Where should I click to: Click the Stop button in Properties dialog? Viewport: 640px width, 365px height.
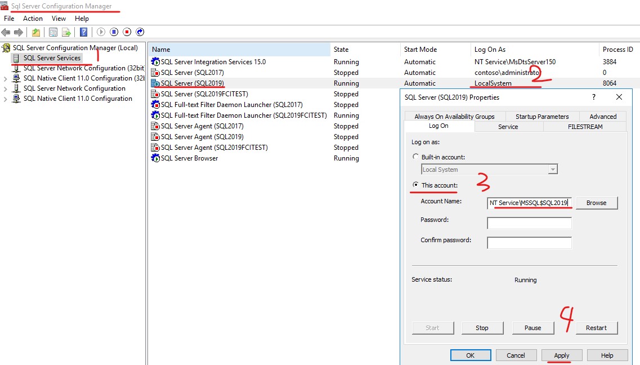pyautogui.click(x=482, y=328)
